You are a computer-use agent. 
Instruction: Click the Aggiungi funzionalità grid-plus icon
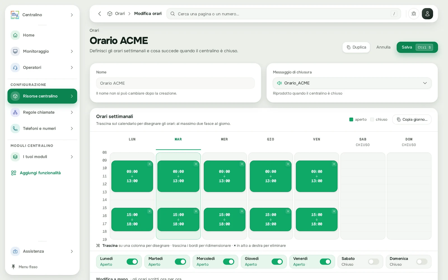pyautogui.click(x=13, y=173)
